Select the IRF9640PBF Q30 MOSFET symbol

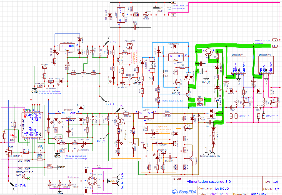(9, 152)
